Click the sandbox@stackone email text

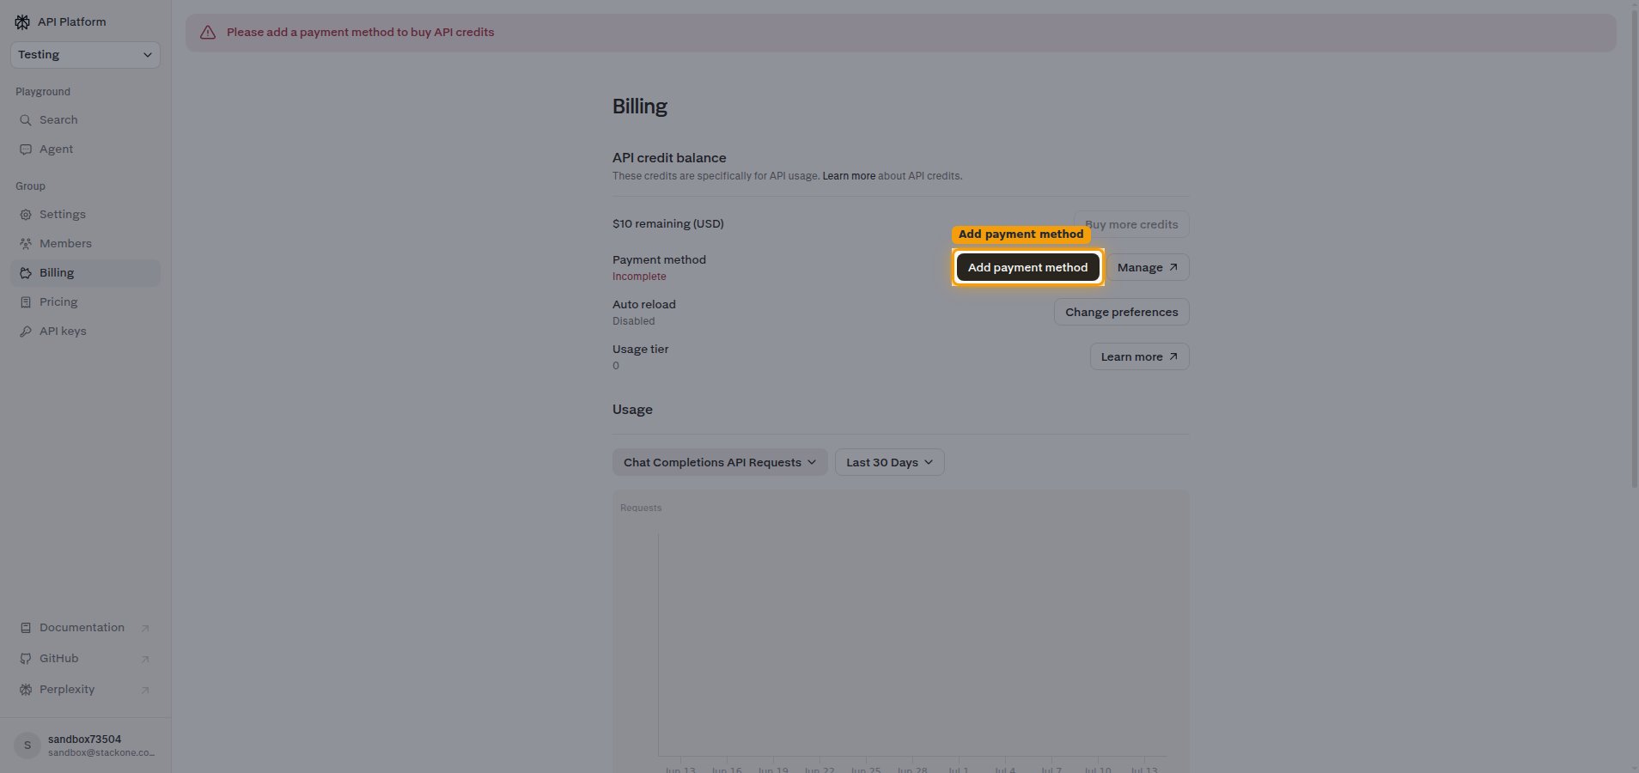pos(101,753)
